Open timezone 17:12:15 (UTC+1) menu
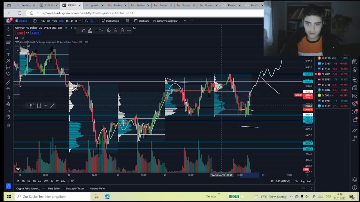The width and height of the screenshot is (360, 202). (280, 181)
